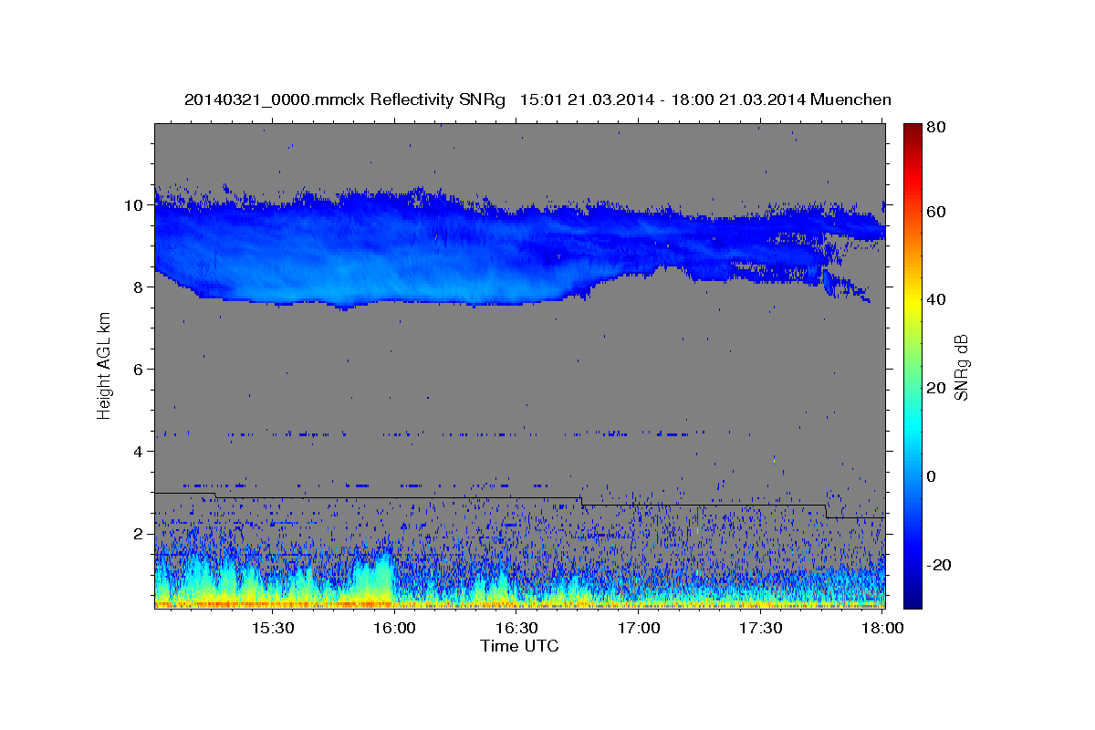Click the 'SNRg dB' colorbar label

coord(961,366)
